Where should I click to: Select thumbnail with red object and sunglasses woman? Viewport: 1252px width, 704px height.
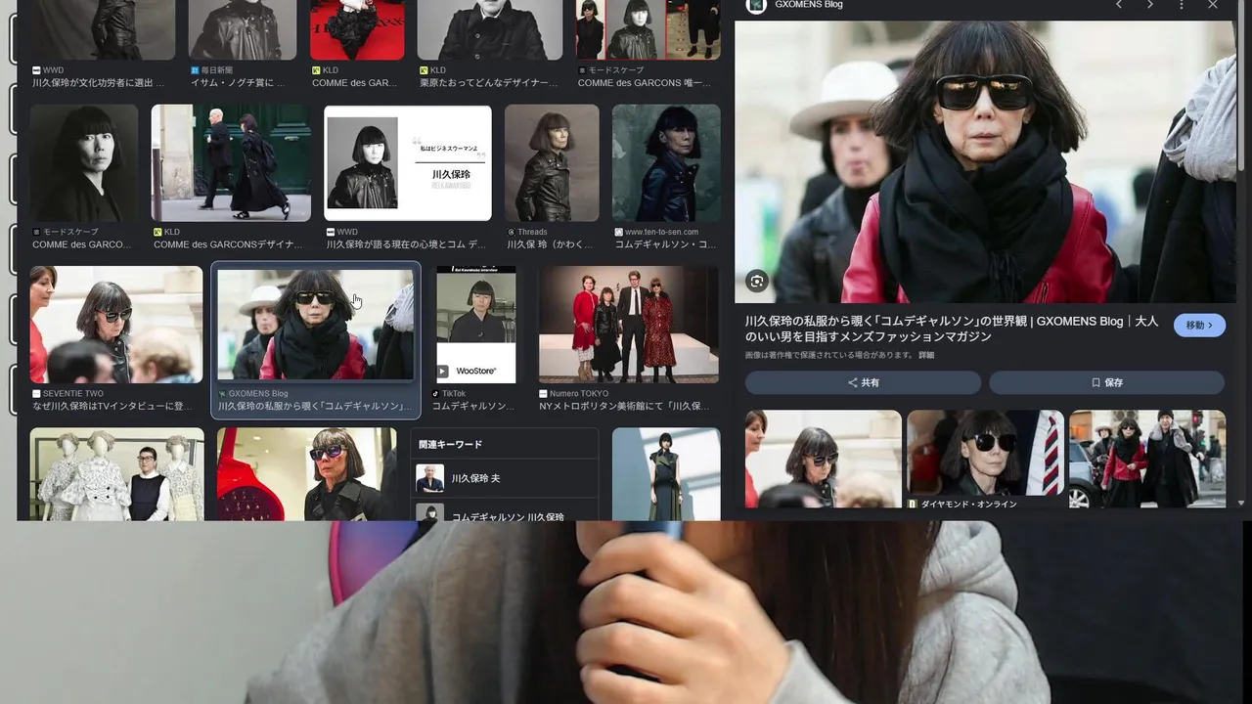tap(307, 474)
